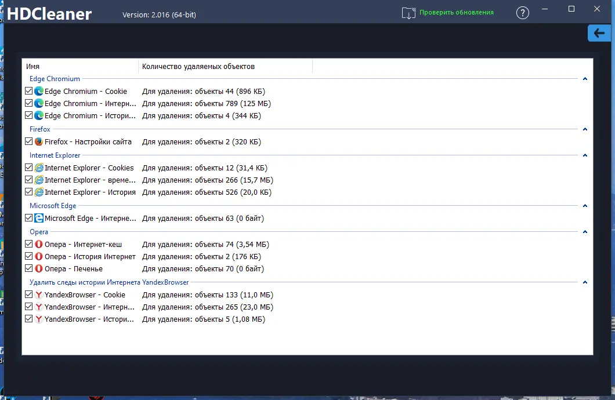615x400 pixels.
Task: Uncheck Firefox - Настройки сайта checkbox
Action: [28, 141]
